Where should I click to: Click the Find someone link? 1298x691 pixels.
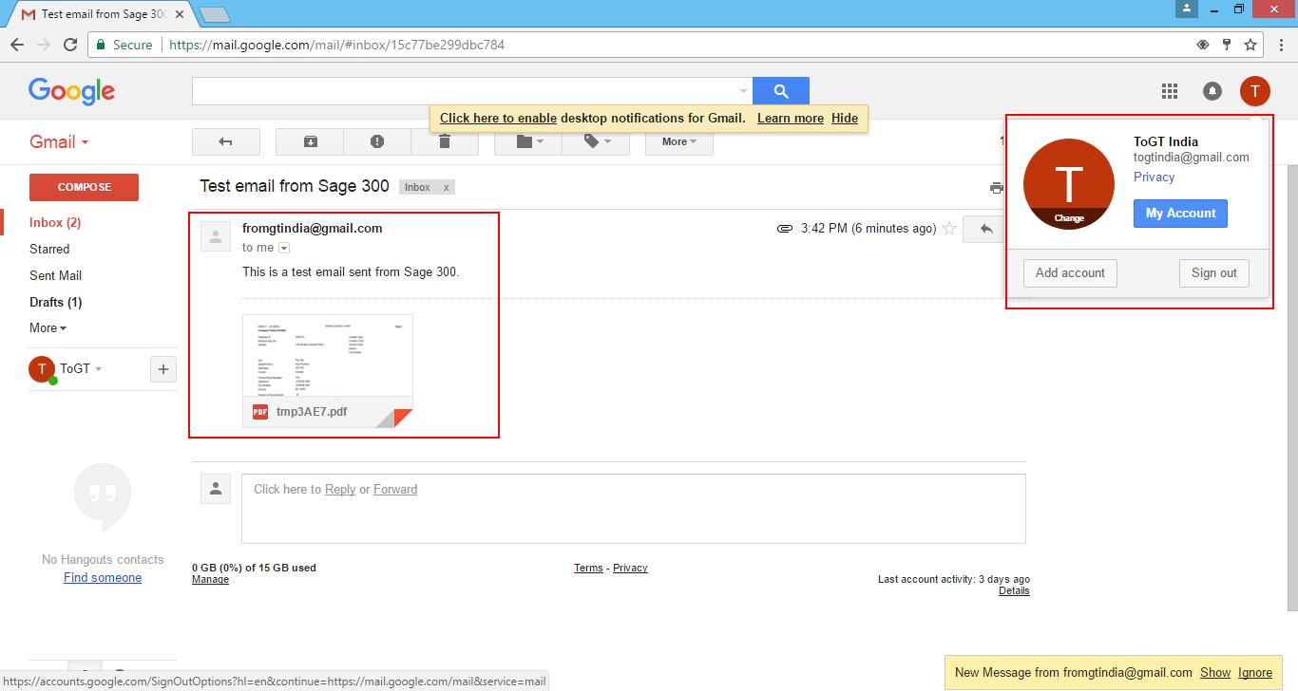[103, 577]
